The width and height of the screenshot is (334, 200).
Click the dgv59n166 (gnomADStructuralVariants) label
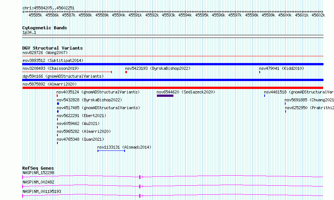(x=63, y=76)
